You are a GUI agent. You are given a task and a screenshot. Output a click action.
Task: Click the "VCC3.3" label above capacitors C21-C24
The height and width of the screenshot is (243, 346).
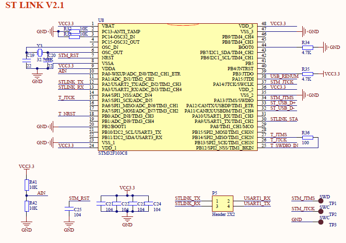click(x=127, y=187)
